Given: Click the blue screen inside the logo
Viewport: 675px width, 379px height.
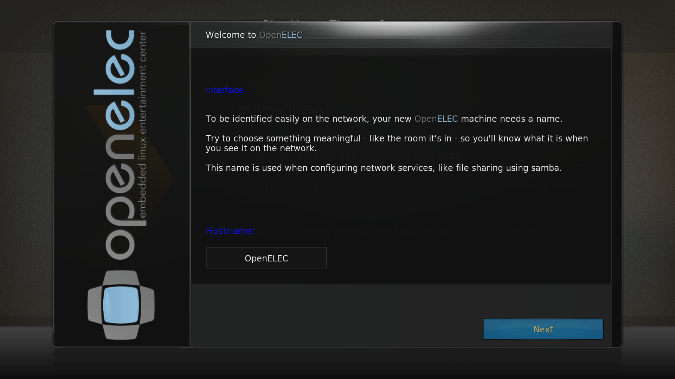Looking at the screenshot, I should [121, 305].
